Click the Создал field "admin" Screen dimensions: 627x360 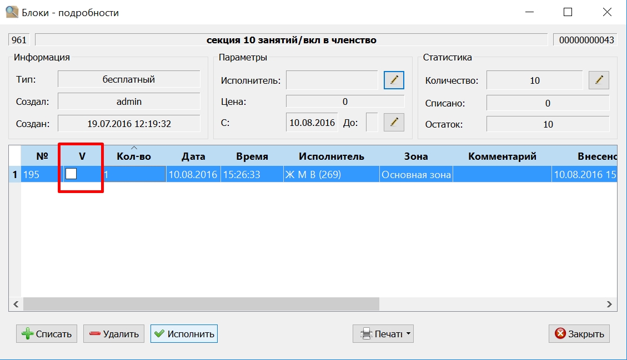pos(129,102)
